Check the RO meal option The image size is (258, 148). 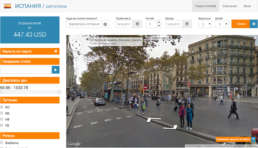[2, 107]
